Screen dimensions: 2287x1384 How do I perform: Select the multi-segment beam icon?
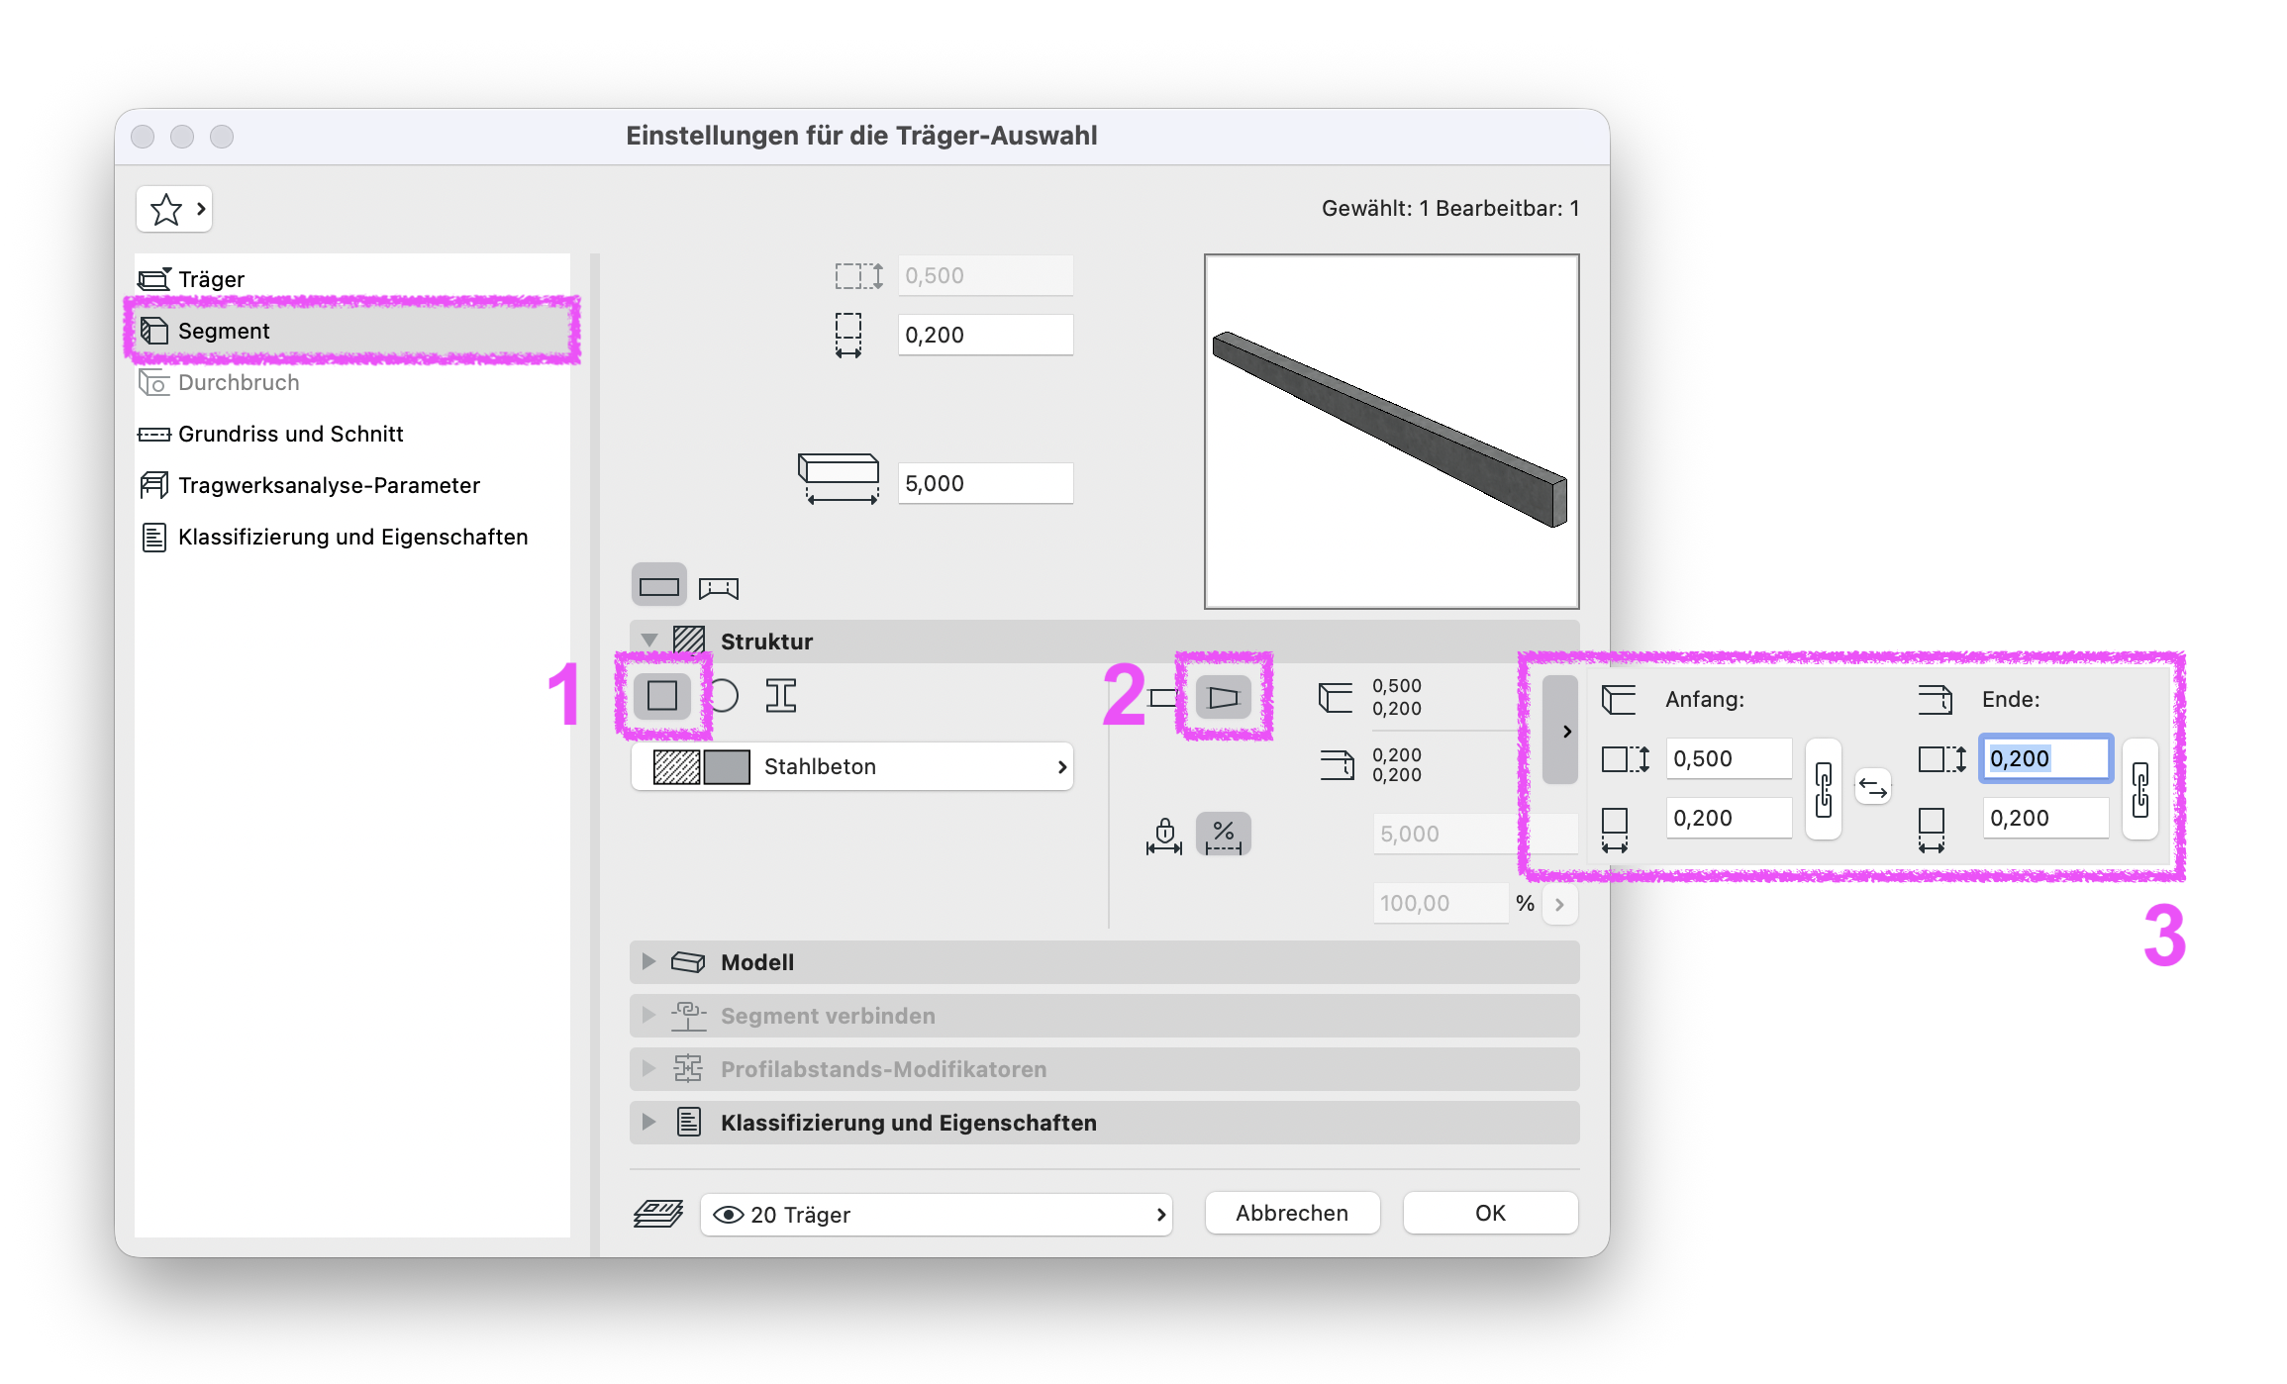coord(719,587)
